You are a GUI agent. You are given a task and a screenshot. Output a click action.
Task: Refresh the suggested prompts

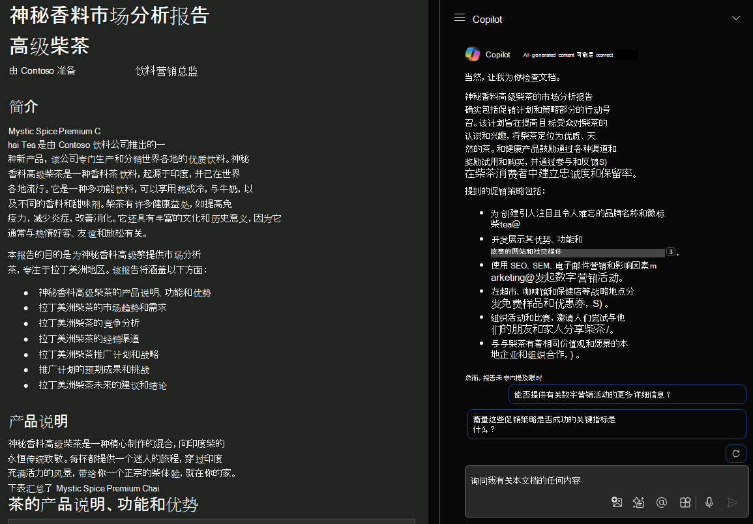click(x=735, y=454)
